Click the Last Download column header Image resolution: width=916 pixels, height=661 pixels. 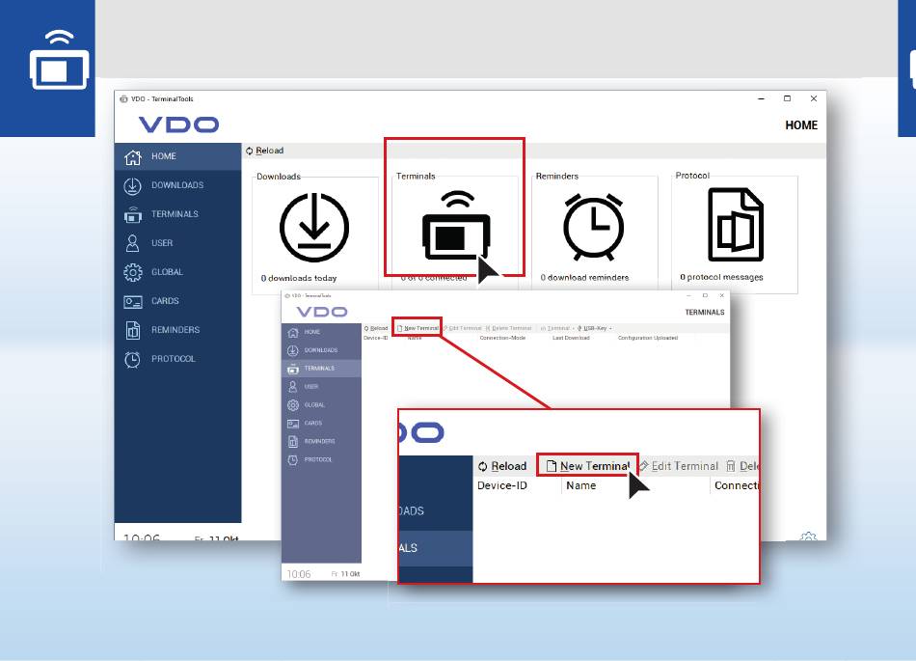(x=571, y=338)
